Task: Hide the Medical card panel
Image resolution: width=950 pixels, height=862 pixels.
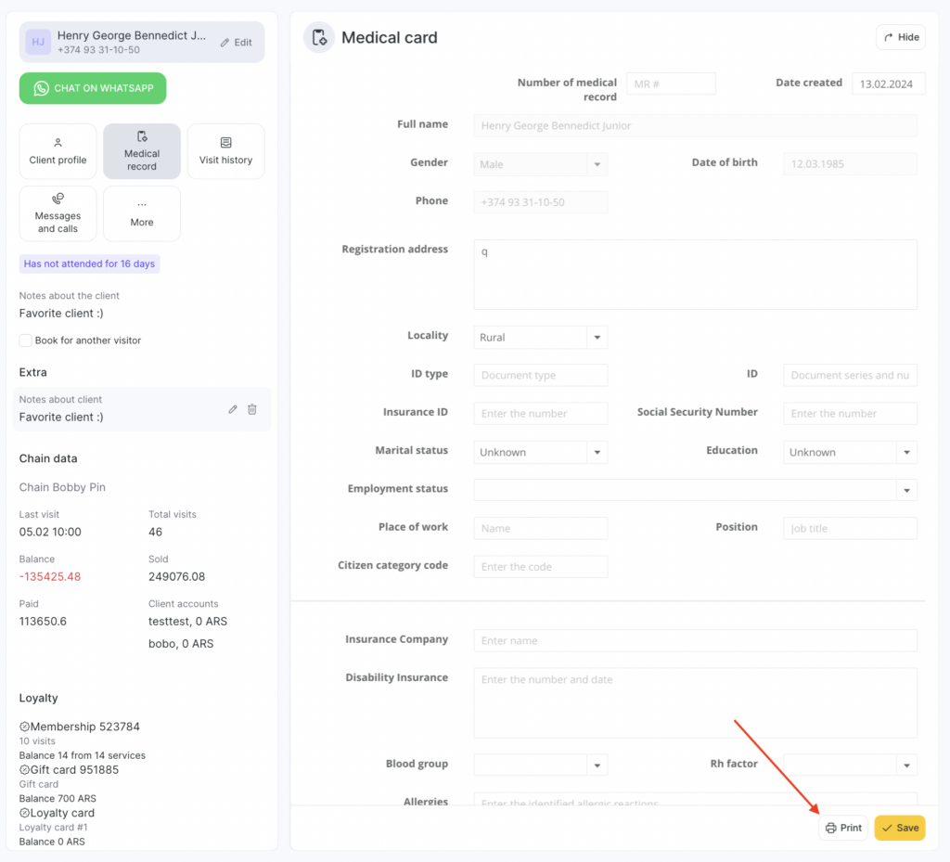Action: coord(900,37)
